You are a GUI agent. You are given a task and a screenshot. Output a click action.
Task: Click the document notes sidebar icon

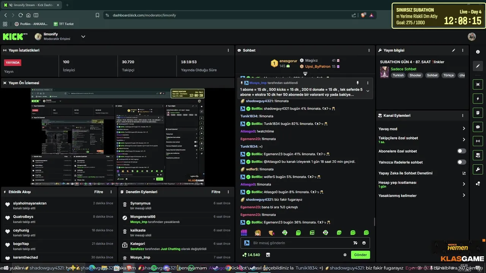[x=478, y=113]
